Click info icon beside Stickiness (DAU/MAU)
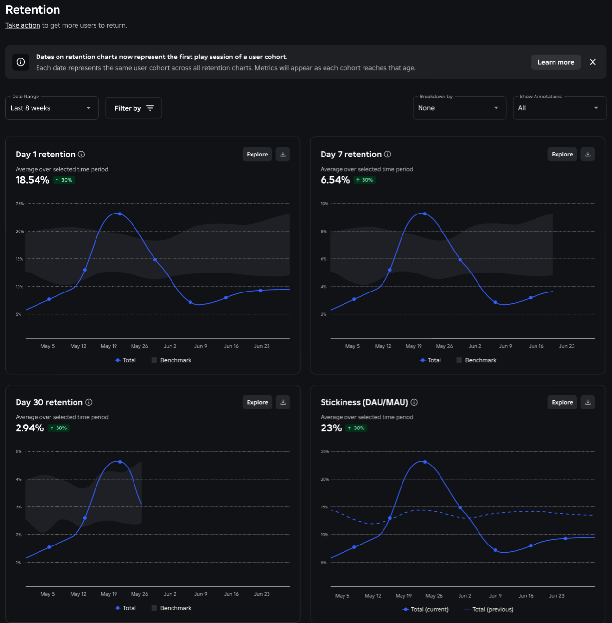Image resolution: width=612 pixels, height=623 pixels. (414, 402)
